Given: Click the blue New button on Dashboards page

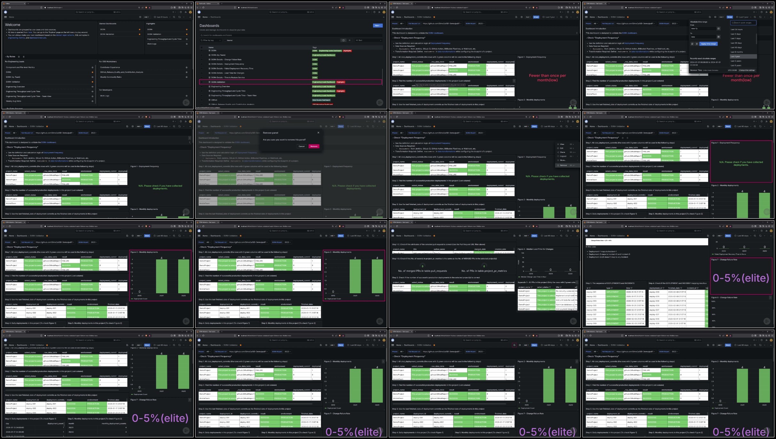Looking at the screenshot, I should click(378, 26).
